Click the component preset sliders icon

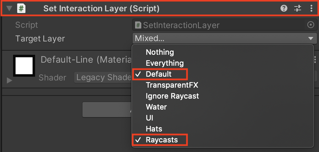click(298, 9)
